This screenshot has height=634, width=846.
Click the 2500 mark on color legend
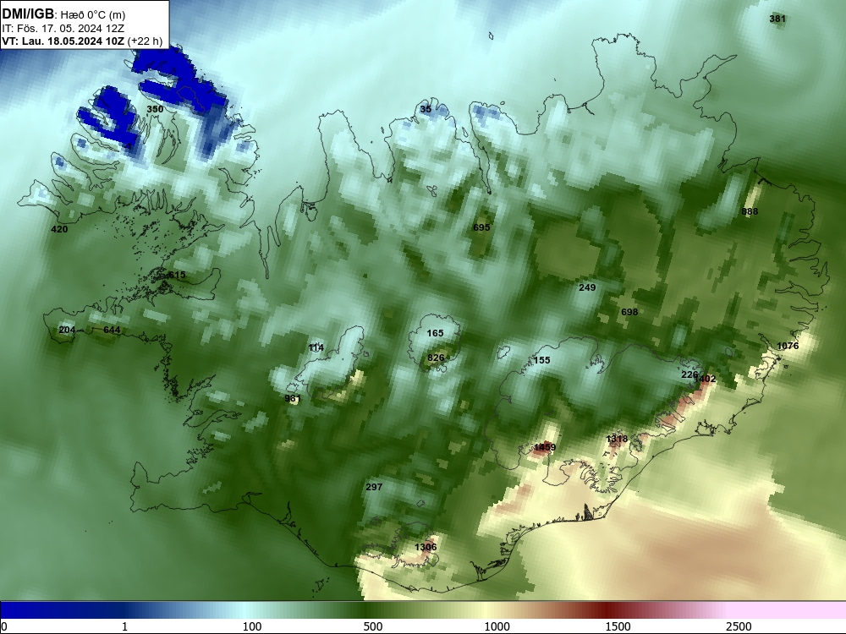tap(739, 626)
